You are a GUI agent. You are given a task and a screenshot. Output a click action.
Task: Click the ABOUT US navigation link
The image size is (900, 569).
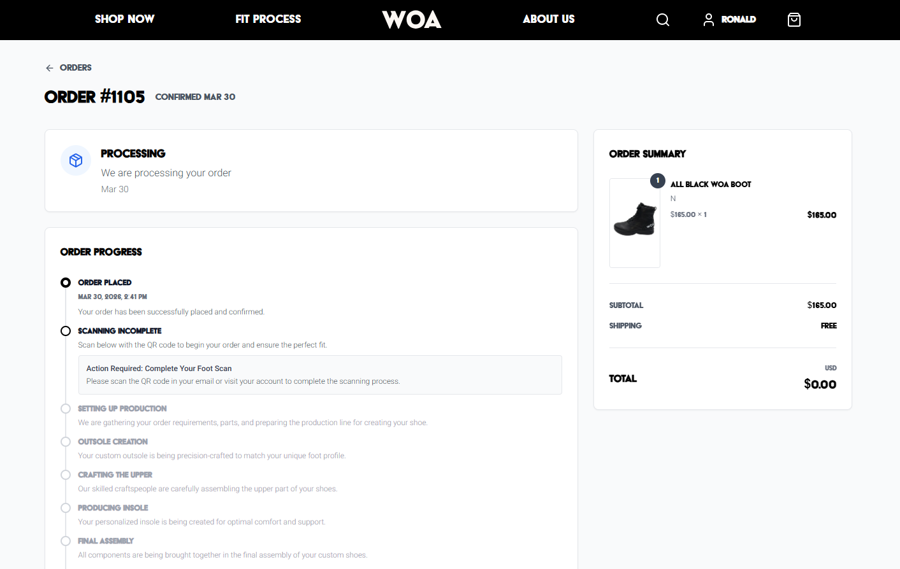(x=549, y=19)
